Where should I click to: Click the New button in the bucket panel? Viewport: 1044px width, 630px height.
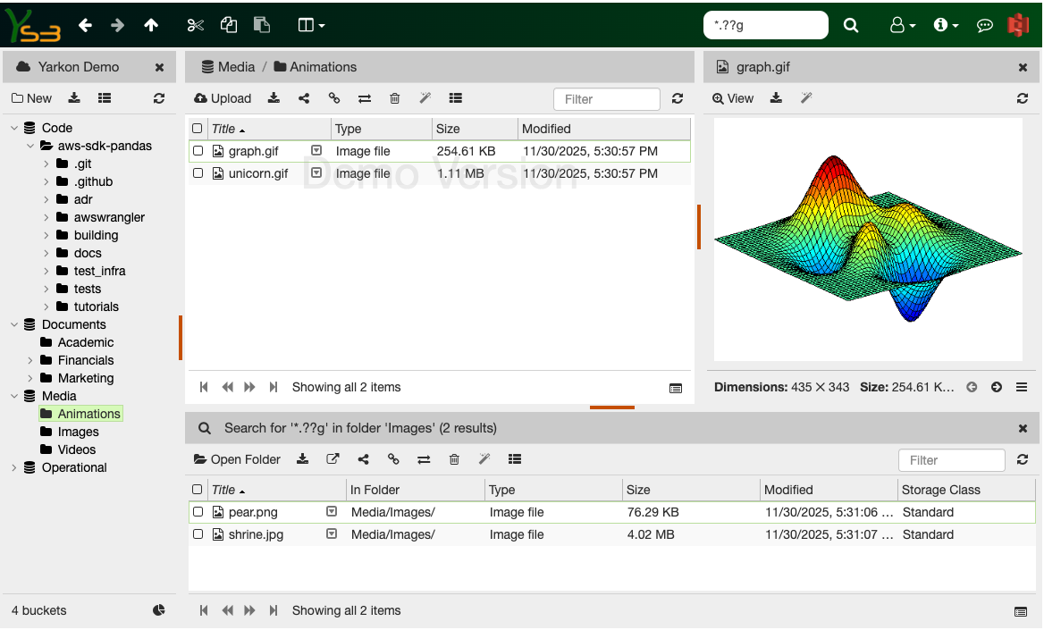(x=31, y=98)
